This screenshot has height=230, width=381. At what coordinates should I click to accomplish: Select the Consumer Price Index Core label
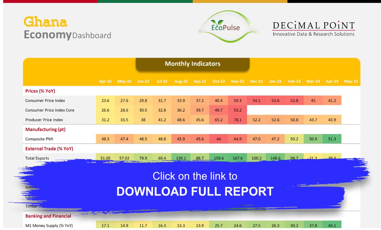pyautogui.click(x=50, y=110)
